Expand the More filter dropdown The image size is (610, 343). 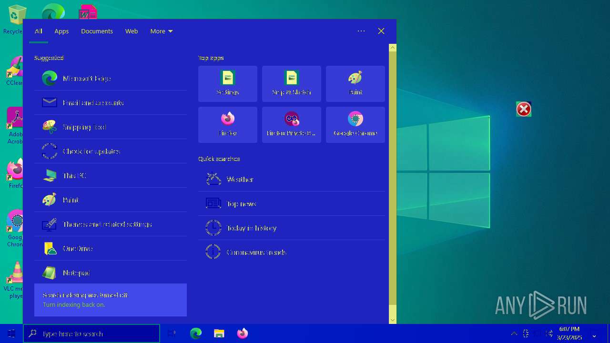[162, 31]
